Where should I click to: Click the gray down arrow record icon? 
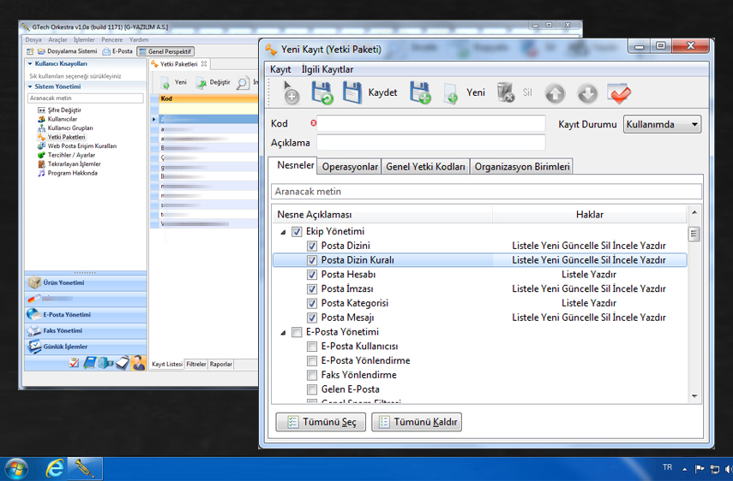pos(587,93)
